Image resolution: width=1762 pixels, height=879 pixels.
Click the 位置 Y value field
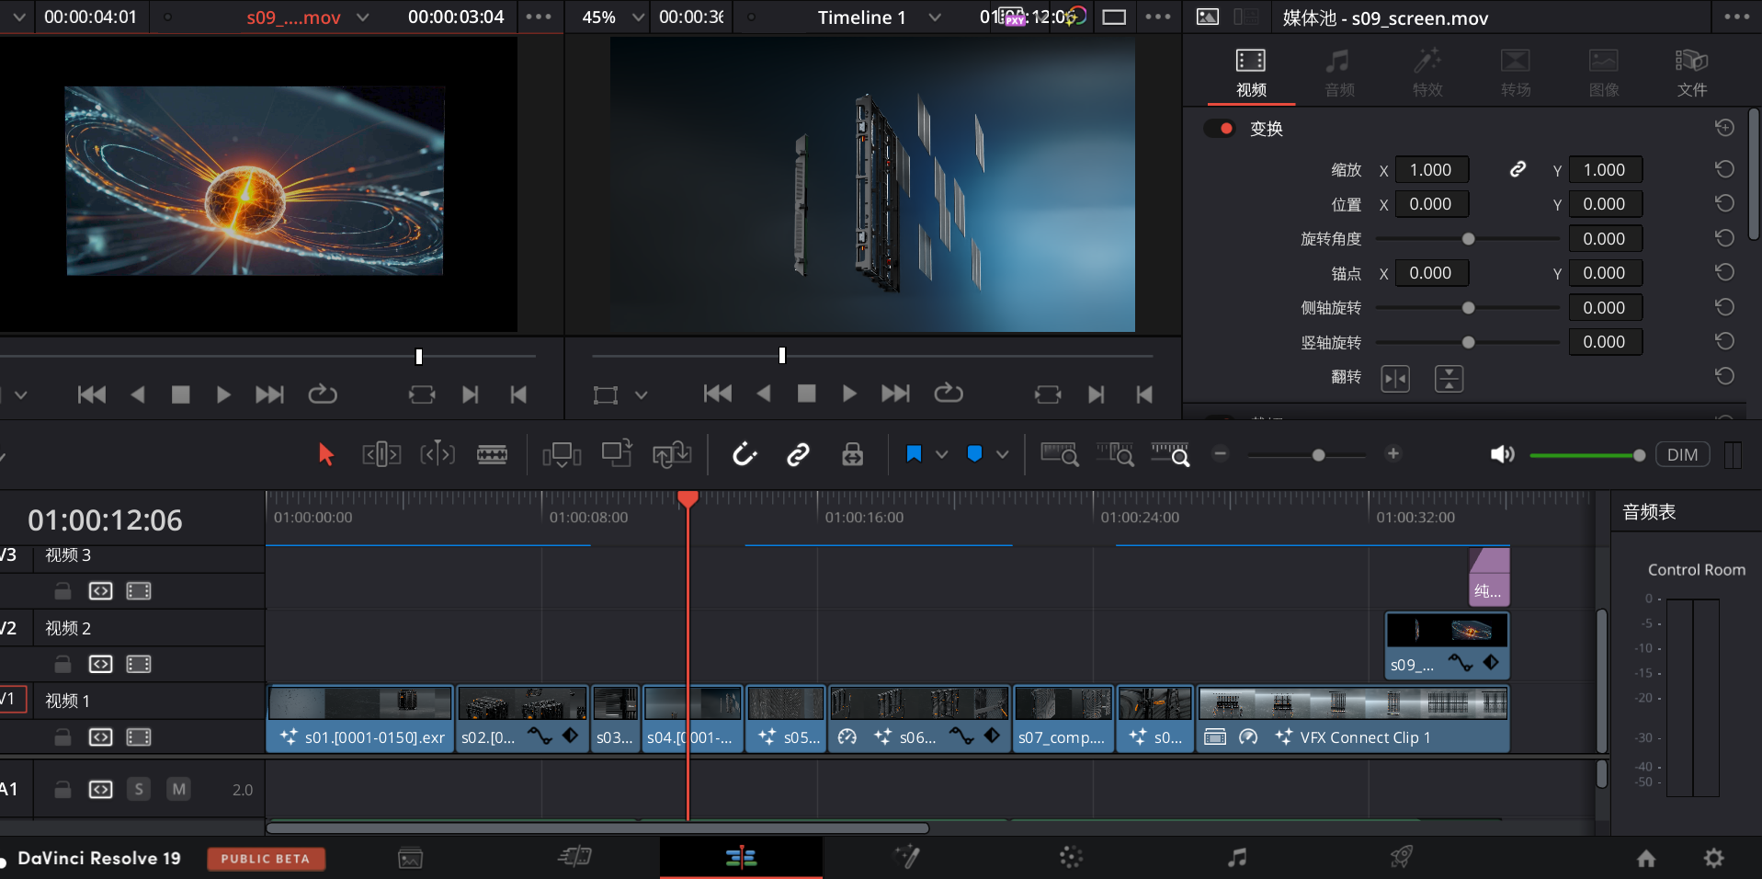click(x=1605, y=204)
